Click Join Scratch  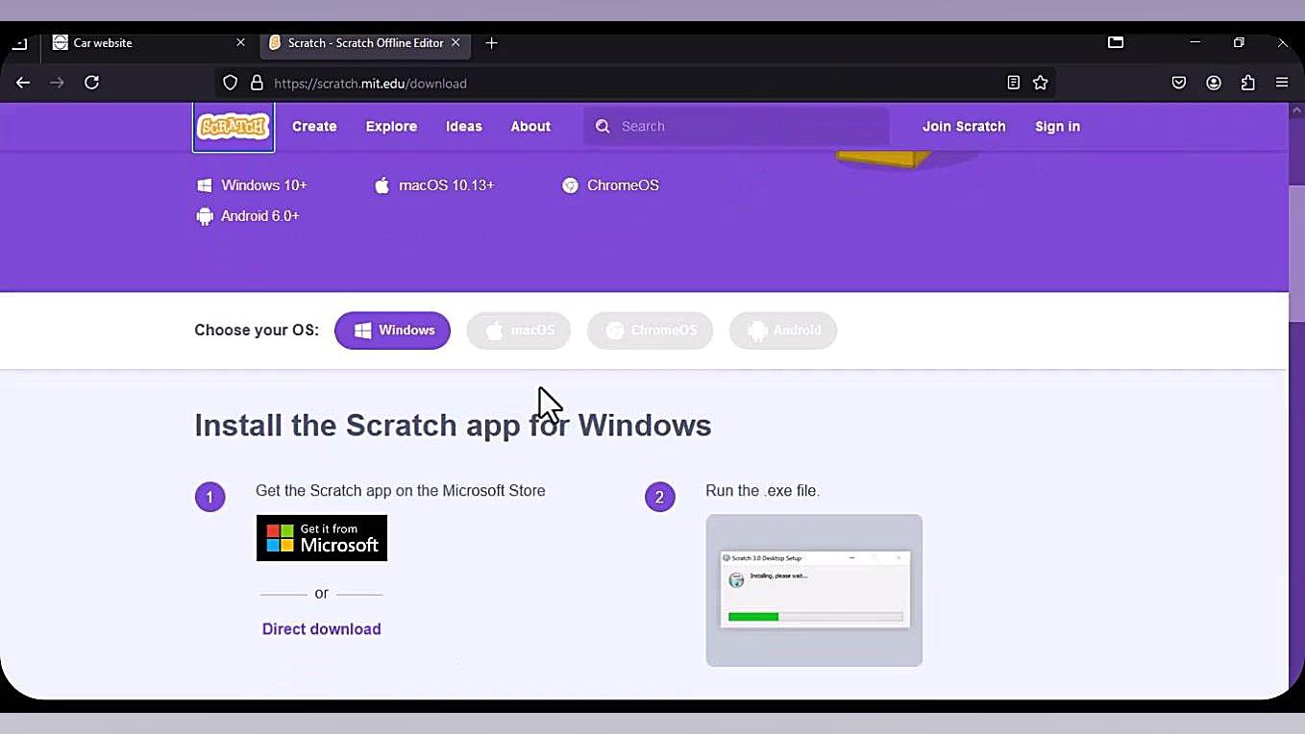coord(964,126)
